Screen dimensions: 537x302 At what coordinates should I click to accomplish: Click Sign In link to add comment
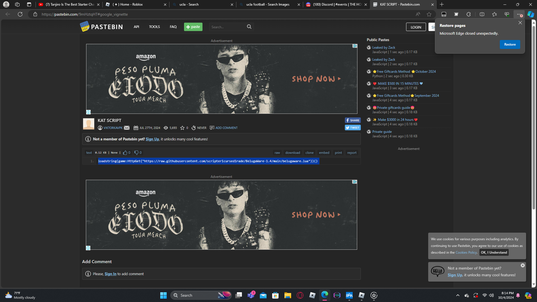pos(110,274)
